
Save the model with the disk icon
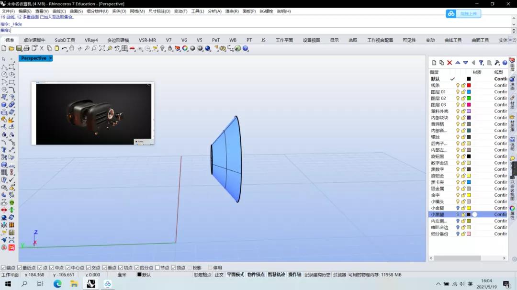(x=19, y=48)
